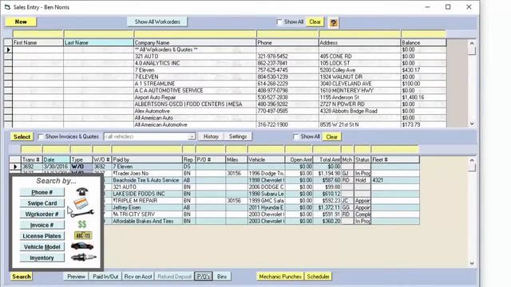Screen dimensions: 511x287
Task: Click Rcv on Acct button
Action: 138,277
